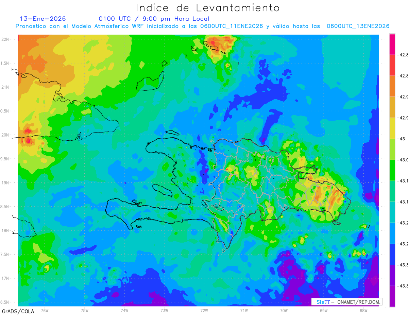Click the 'Pronóstico con el Modelo Atmosférico WRF' line
This screenshot has height=315, width=408.
202,26
